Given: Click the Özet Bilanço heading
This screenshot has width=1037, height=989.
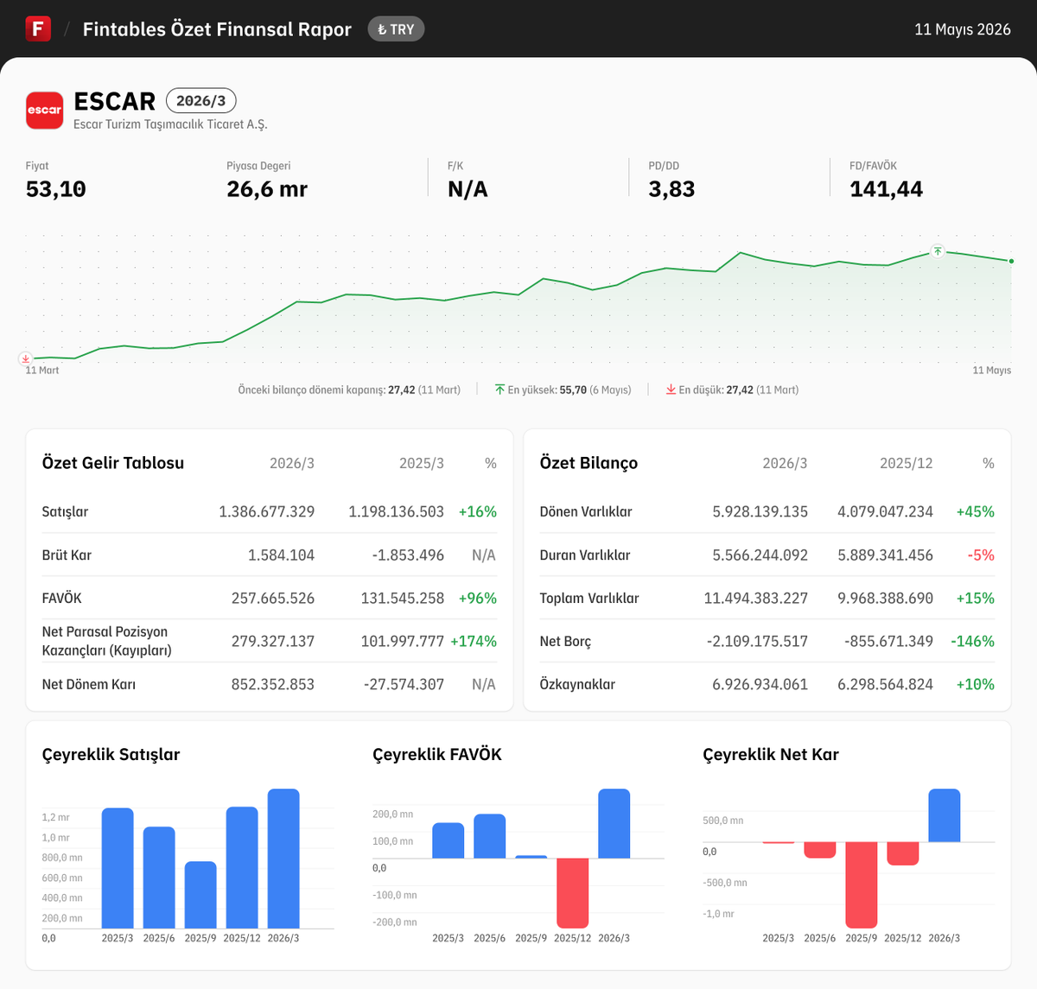Looking at the screenshot, I should point(588,463).
